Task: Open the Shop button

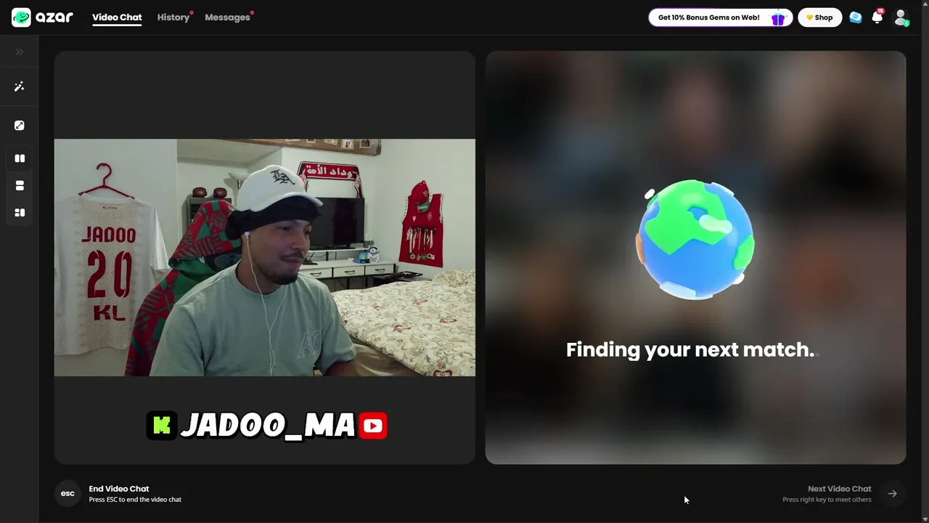Action: pyautogui.click(x=820, y=17)
